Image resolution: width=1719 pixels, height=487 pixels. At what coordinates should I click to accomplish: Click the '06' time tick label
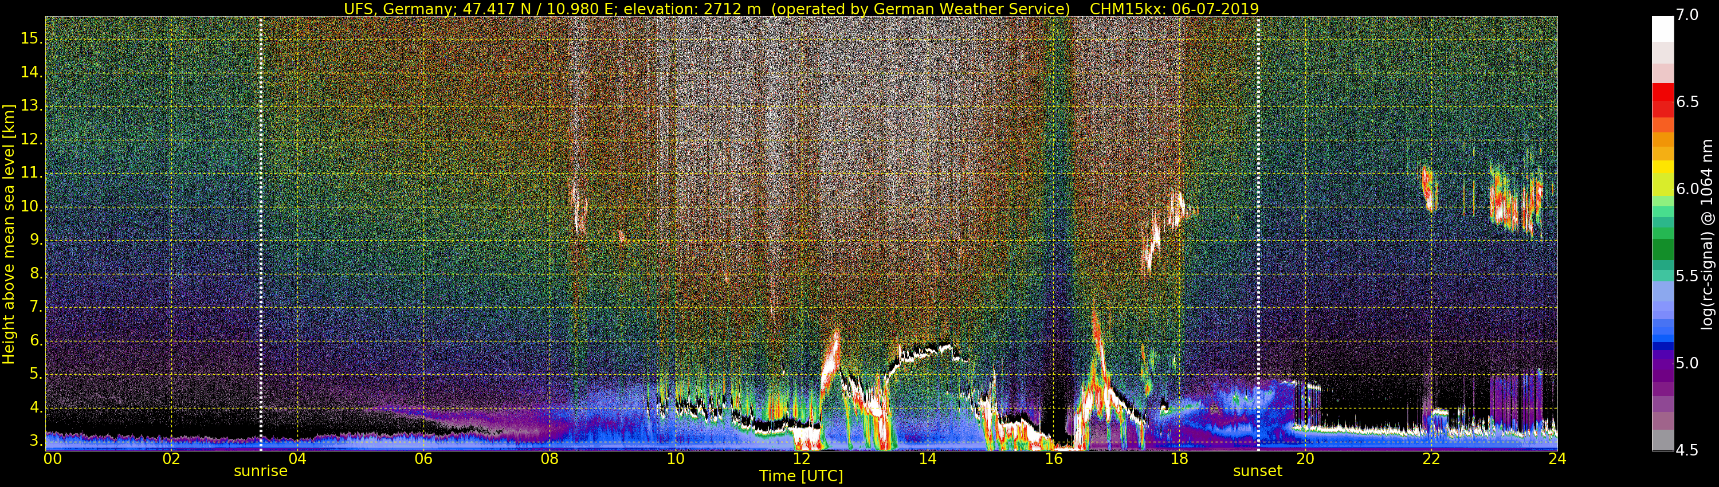423,459
